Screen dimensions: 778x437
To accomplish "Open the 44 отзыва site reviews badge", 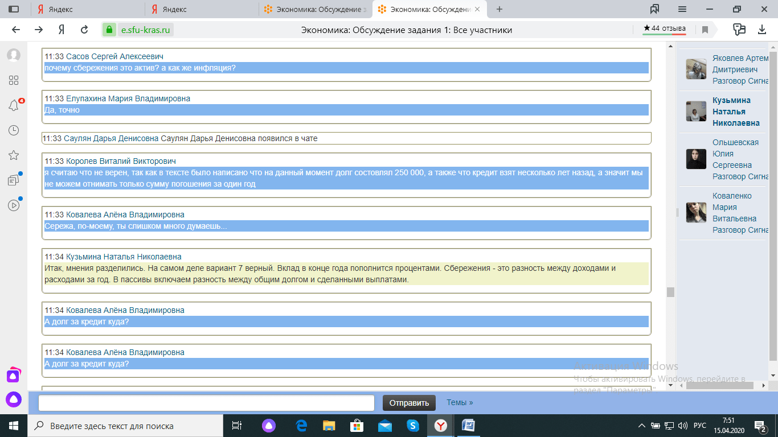I will pyautogui.click(x=664, y=28).
